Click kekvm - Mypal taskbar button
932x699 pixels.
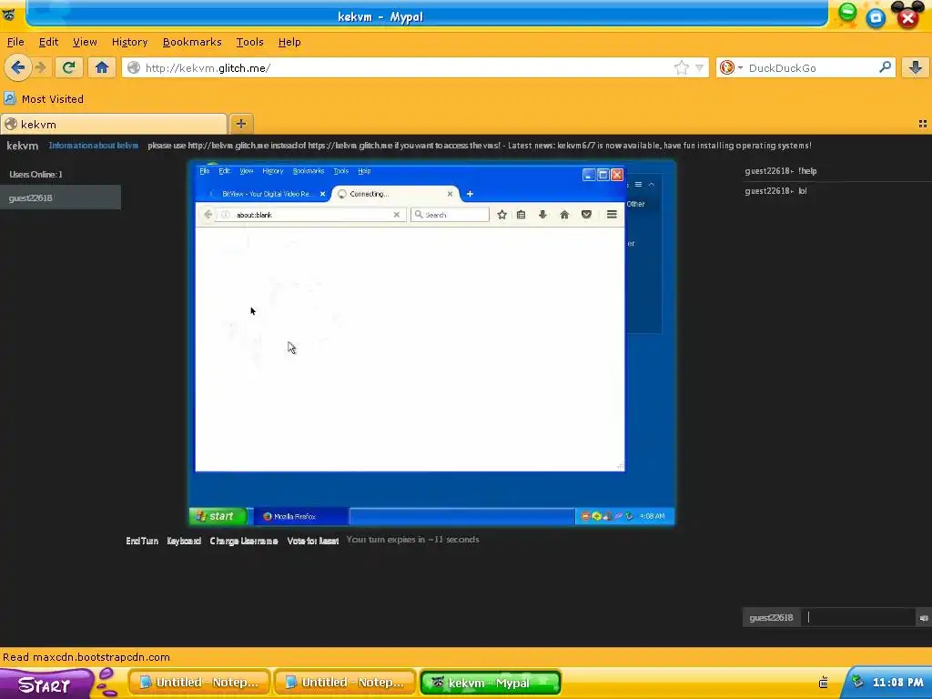click(x=491, y=683)
